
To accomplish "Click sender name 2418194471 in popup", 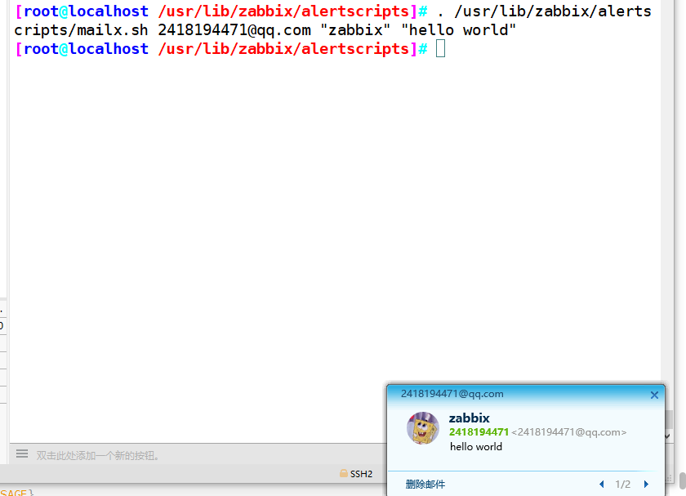I will click(x=479, y=432).
